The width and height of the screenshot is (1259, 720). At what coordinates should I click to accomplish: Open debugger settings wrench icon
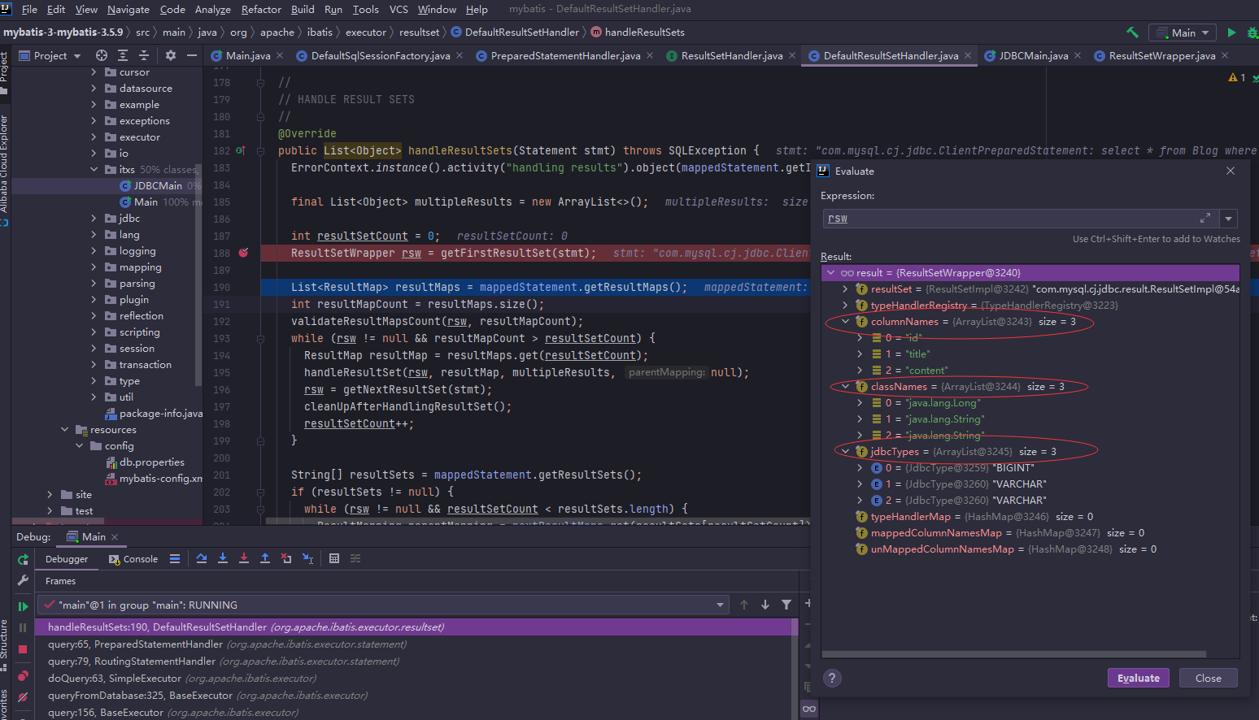[x=23, y=580]
